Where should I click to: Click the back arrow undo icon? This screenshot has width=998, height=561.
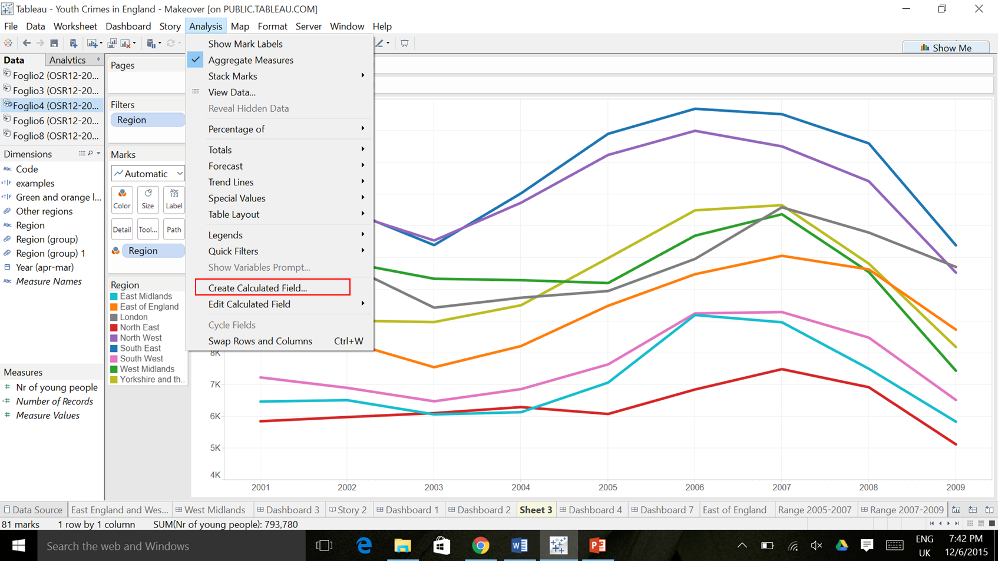(x=27, y=43)
